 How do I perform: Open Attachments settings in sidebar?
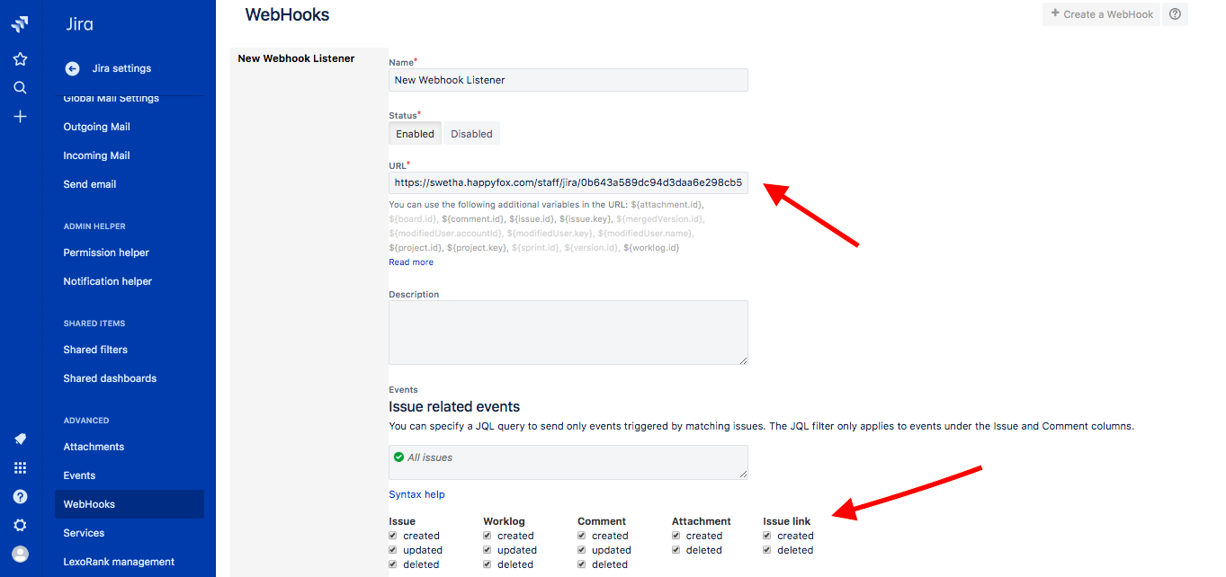click(94, 447)
